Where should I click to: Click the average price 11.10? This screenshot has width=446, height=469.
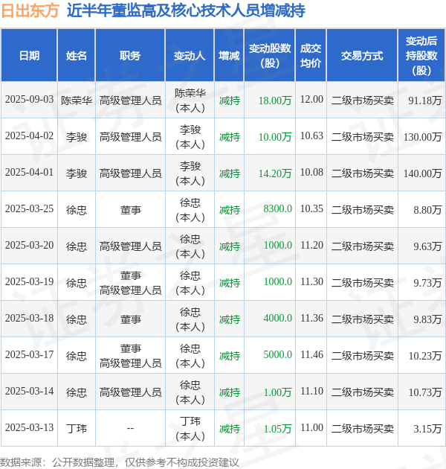click(x=311, y=392)
